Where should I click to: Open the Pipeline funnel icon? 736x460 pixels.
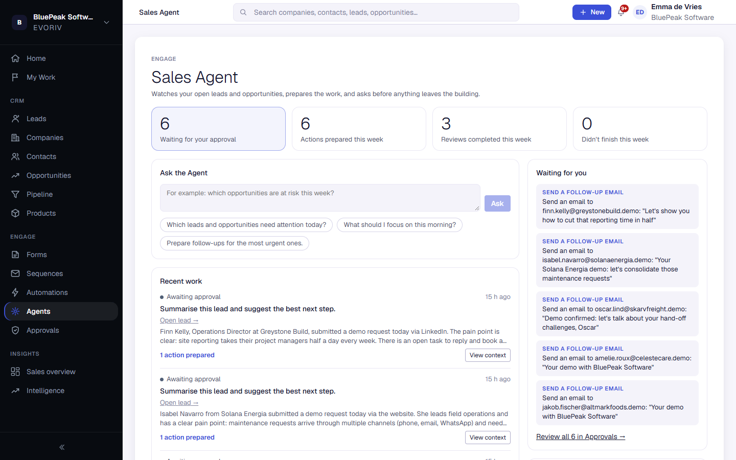(15, 194)
